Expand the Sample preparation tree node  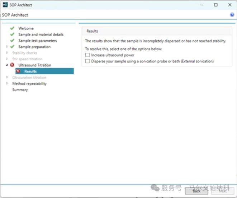pos(7,47)
